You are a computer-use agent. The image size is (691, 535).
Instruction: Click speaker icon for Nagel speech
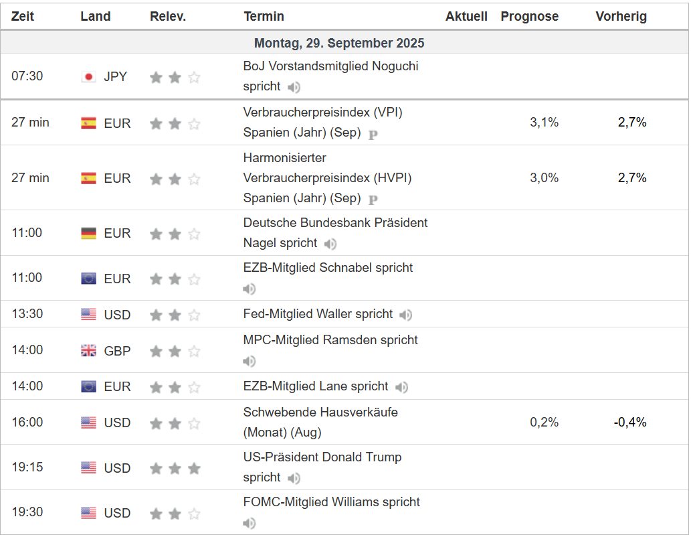(x=330, y=244)
